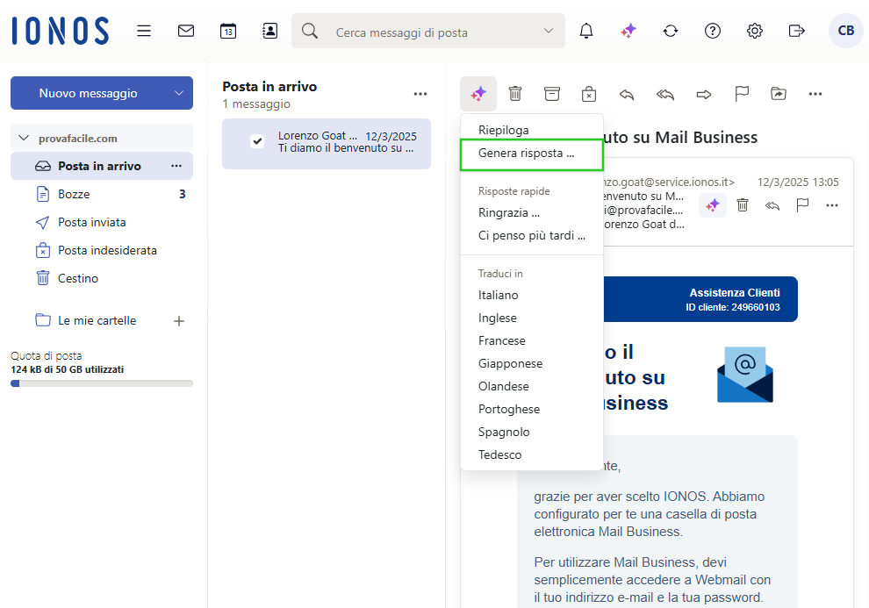
Task: Open the AI assistant sparkle icon in top bar
Action: point(628,31)
